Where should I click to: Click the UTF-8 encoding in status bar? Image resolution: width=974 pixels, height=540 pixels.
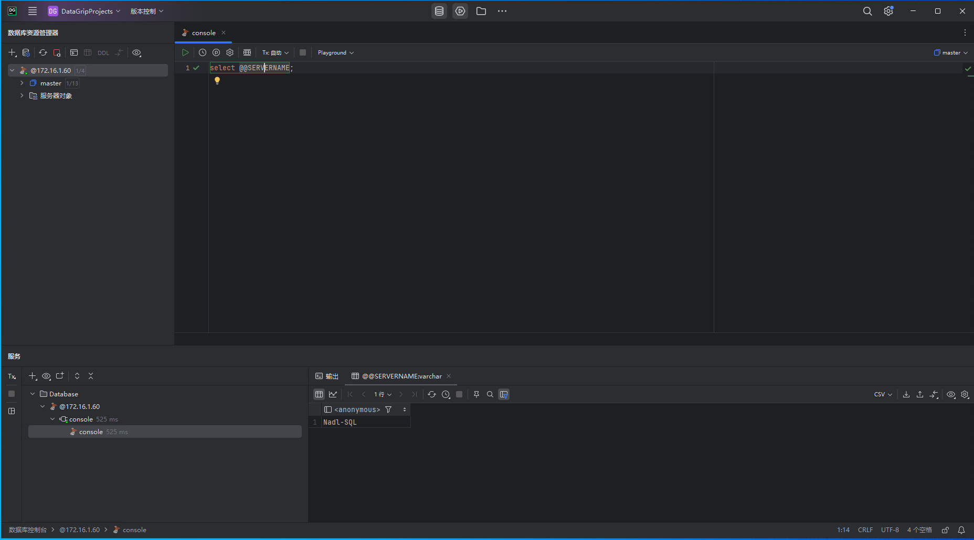[890, 530]
